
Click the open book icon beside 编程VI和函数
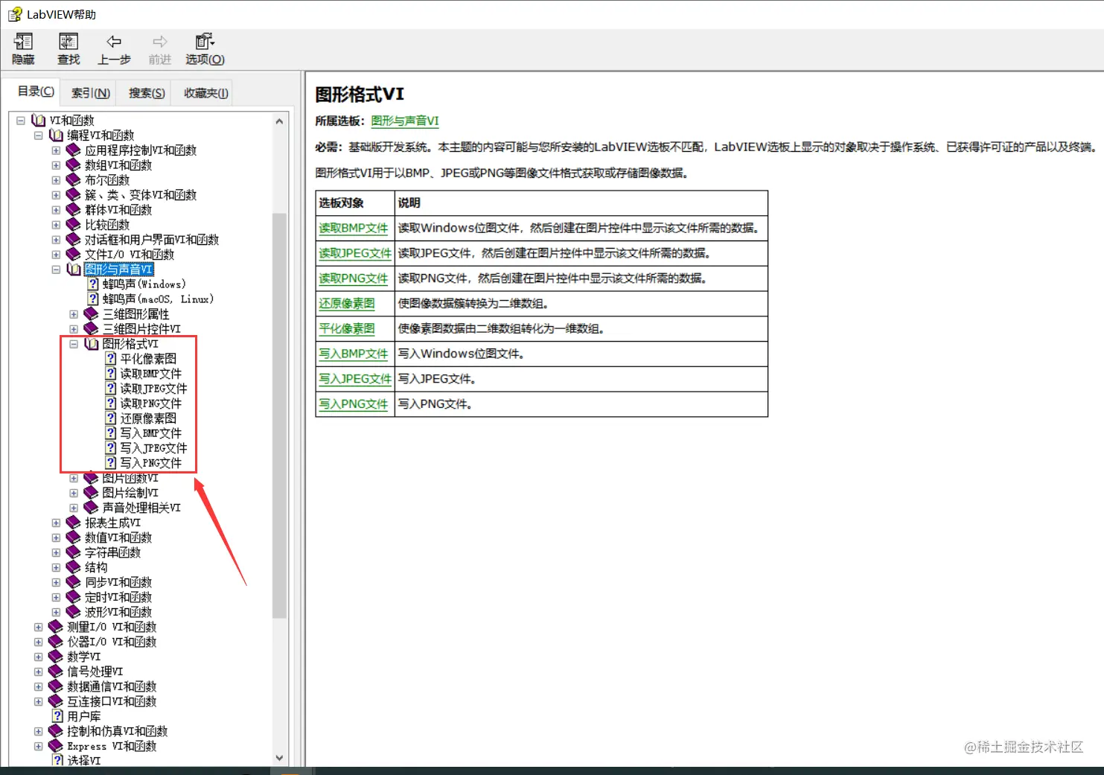(x=57, y=135)
